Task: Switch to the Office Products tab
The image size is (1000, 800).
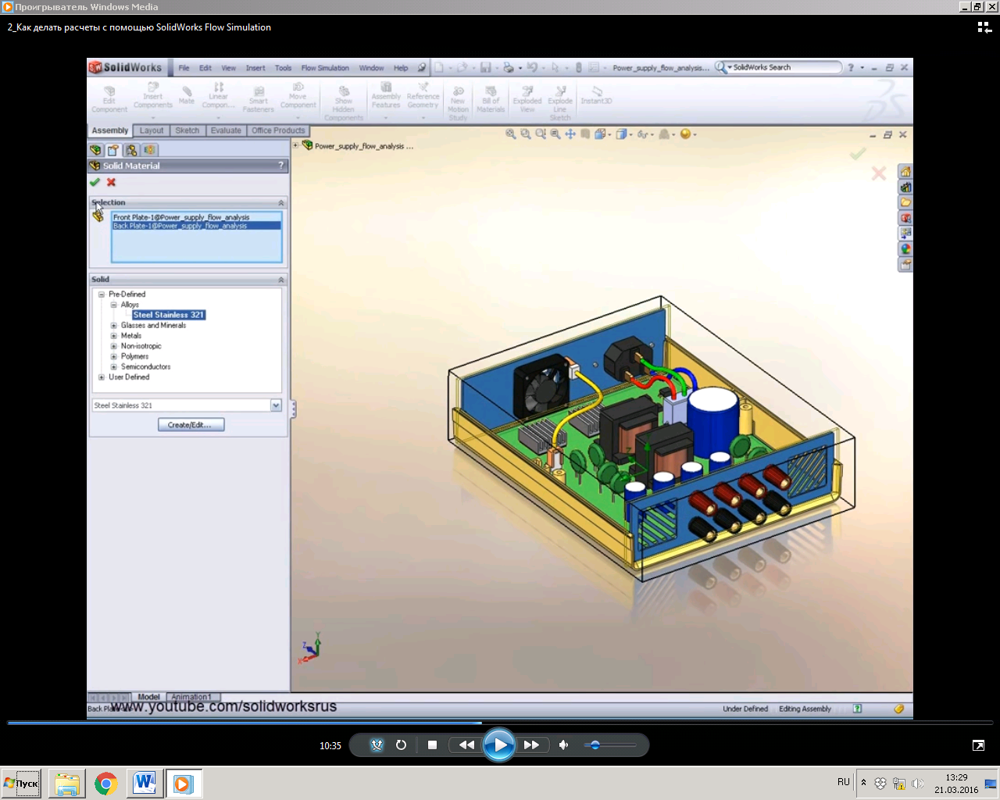Action: [x=278, y=130]
